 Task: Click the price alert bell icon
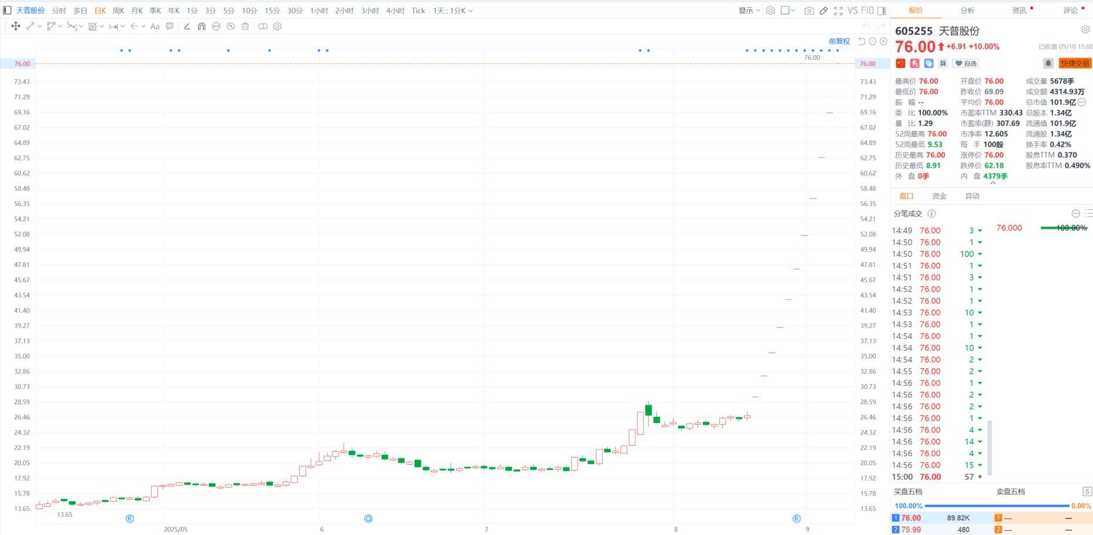point(1048,63)
